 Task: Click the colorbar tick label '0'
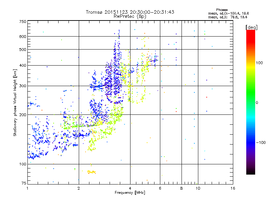click(x=257, y=103)
